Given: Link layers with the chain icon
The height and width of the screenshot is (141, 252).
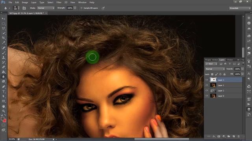Looking at the screenshot, I should 209,136.
